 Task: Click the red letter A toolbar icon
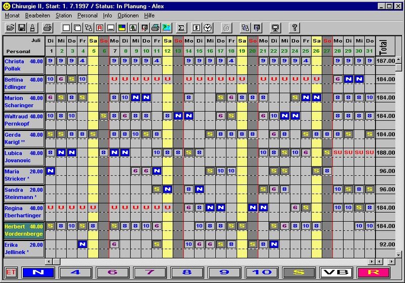pos(100,27)
